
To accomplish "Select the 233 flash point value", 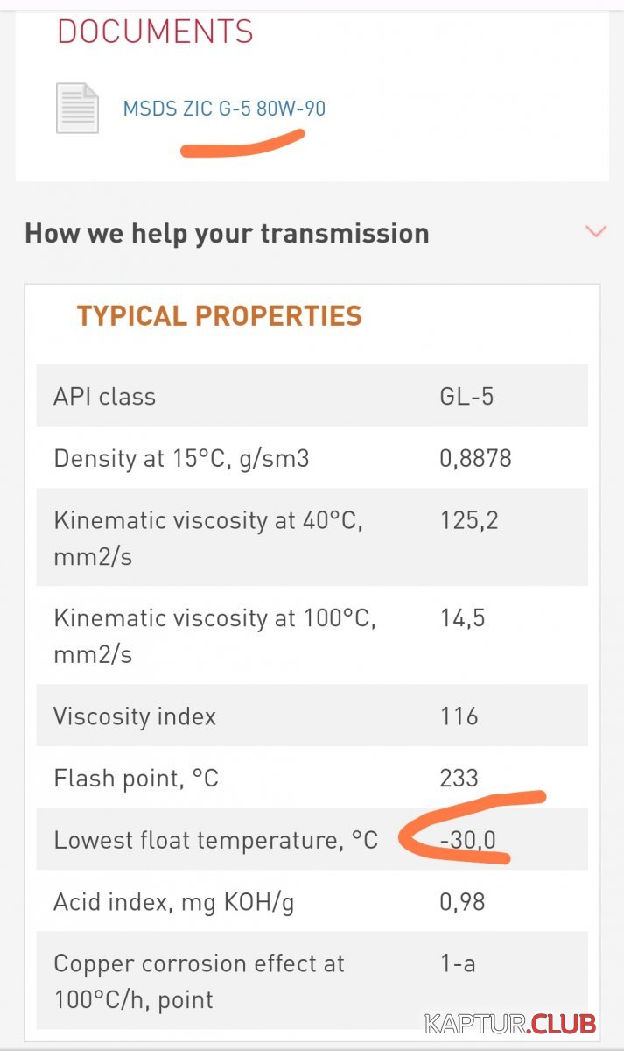I will coord(459,778).
